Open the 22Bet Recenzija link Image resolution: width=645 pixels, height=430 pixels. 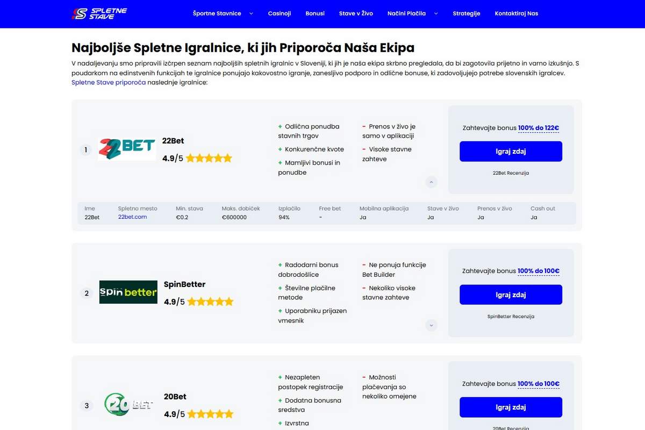(x=511, y=173)
